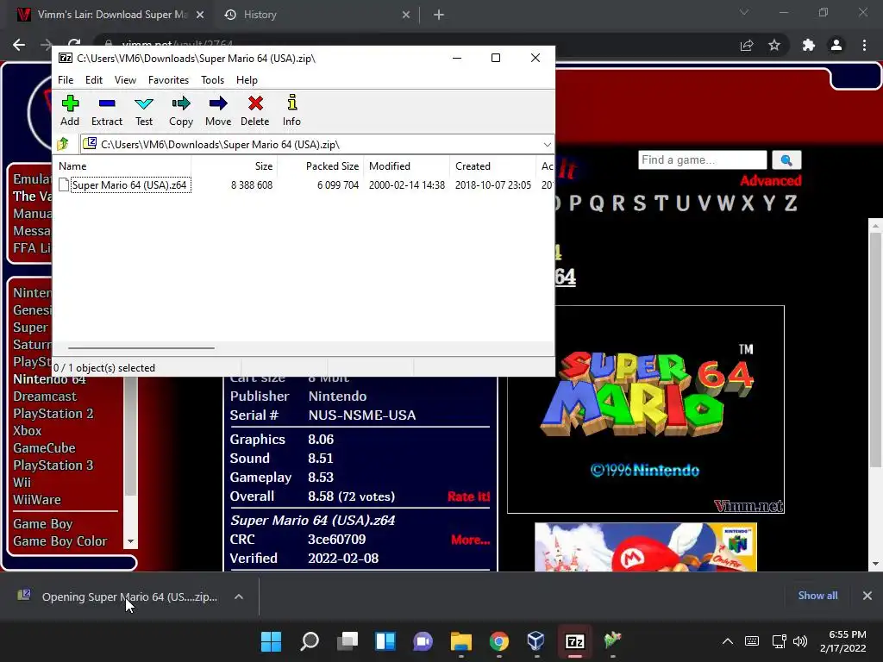Choose the Move toolbar icon
Viewport: 883px width, 662px height.
click(218, 111)
